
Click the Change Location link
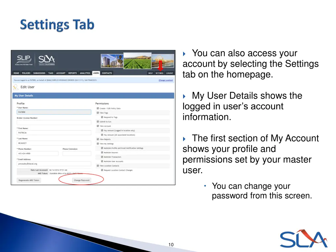166,80
